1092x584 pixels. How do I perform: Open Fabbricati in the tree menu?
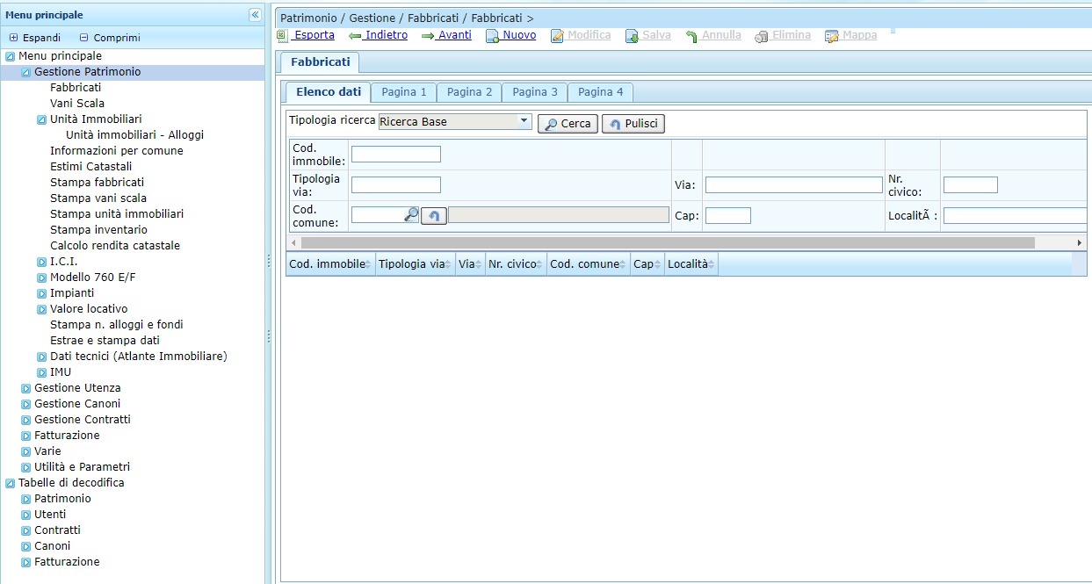pos(76,88)
